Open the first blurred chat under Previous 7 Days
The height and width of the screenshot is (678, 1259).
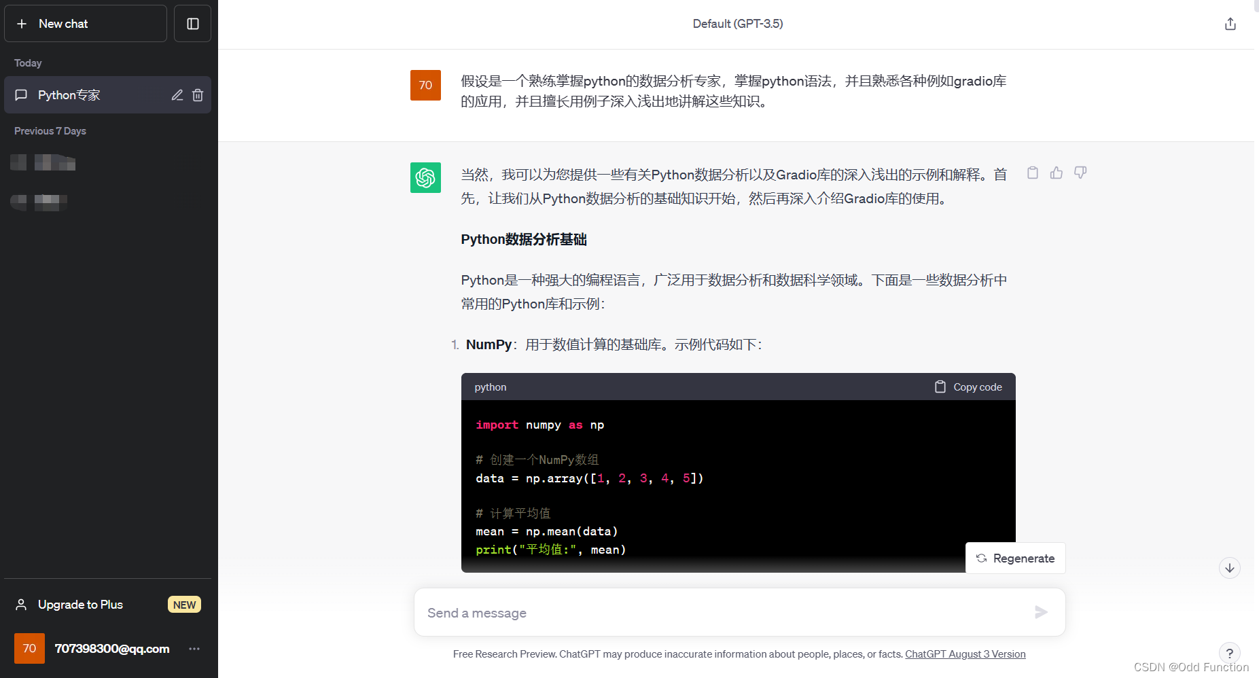tap(43, 162)
